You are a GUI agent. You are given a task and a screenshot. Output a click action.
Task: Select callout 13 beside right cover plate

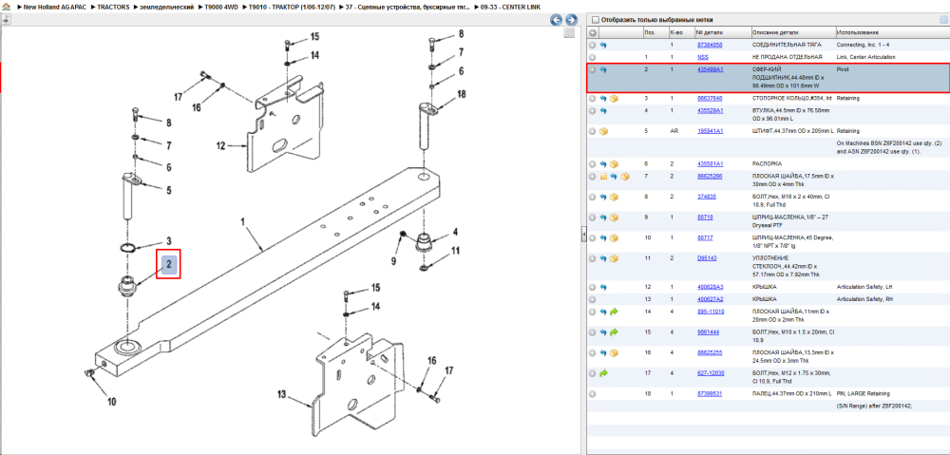pyautogui.click(x=282, y=395)
